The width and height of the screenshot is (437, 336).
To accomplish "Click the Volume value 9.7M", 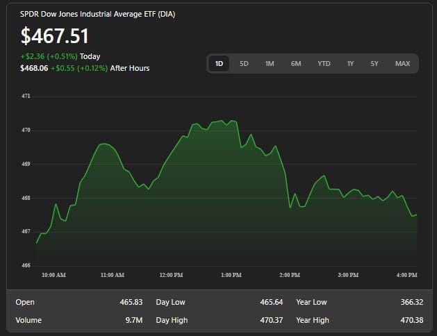I will click(133, 320).
